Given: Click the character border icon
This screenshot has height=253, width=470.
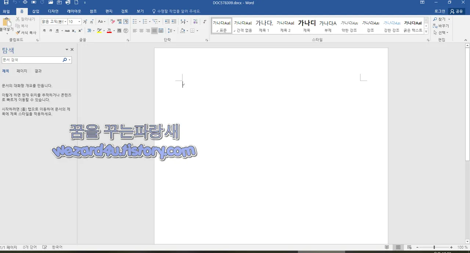Looking at the screenshot, I should [x=126, y=22].
